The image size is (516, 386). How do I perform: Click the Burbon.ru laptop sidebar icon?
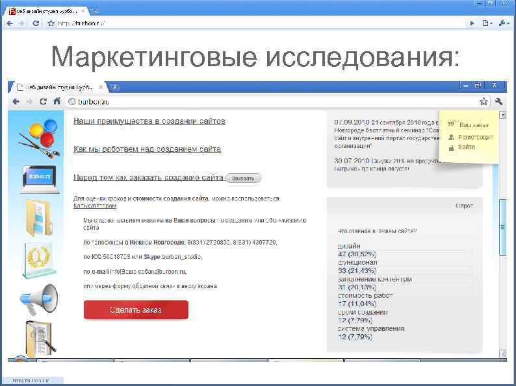(x=40, y=180)
